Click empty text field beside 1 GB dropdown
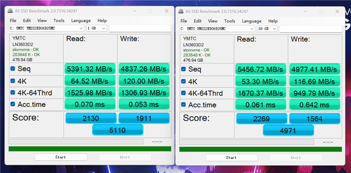The height and width of the screenshot is (173, 351). (x=140, y=28)
